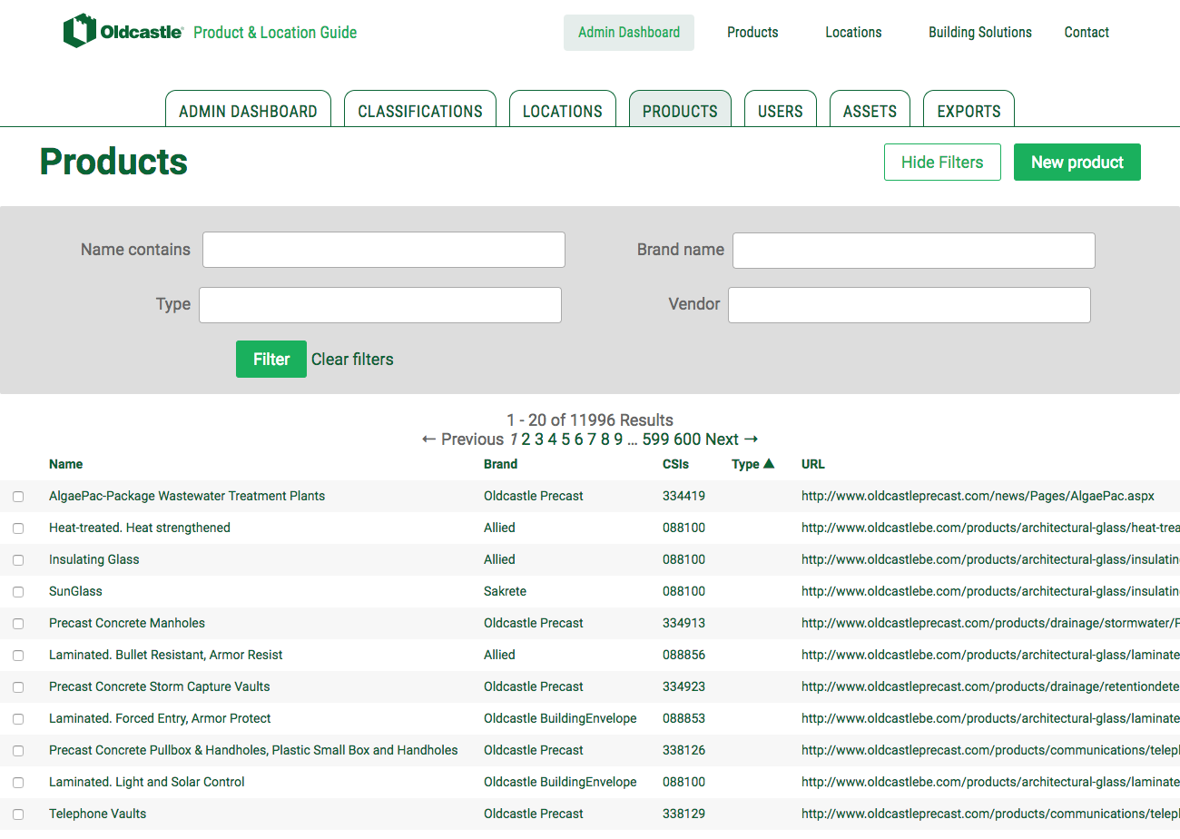The height and width of the screenshot is (839, 1180).
Task: Open the AlgaePac.aspx URL cell
Action: coord(978,496)
